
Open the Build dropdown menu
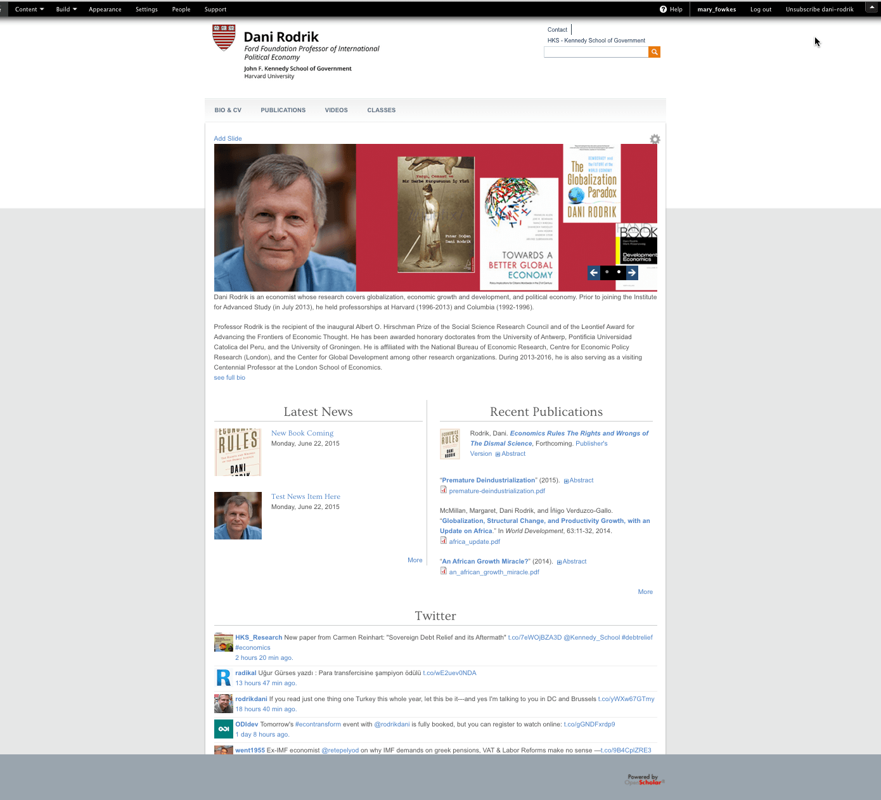[x=66, y=10]
